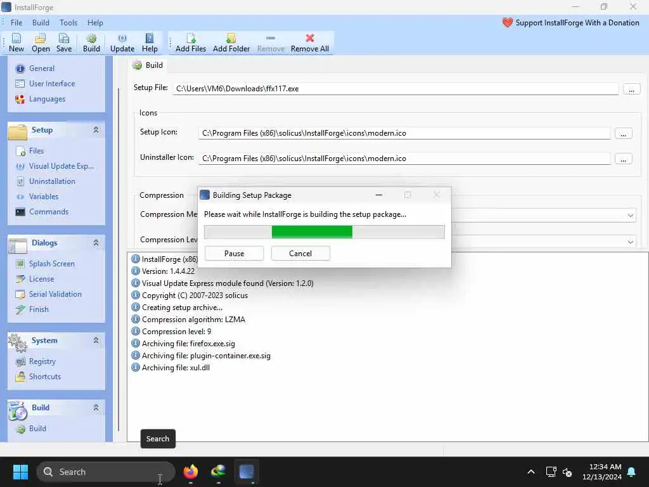The height and width of the screenshot is (487, 649).
Task: Click the InstallForge taskbar icon
Action: 247,472
